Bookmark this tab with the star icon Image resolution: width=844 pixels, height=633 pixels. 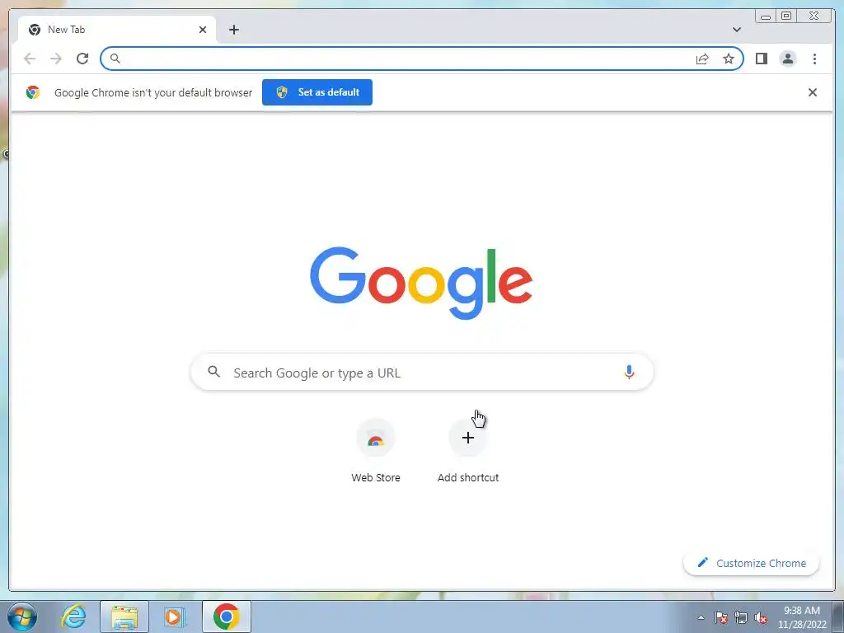729,59
